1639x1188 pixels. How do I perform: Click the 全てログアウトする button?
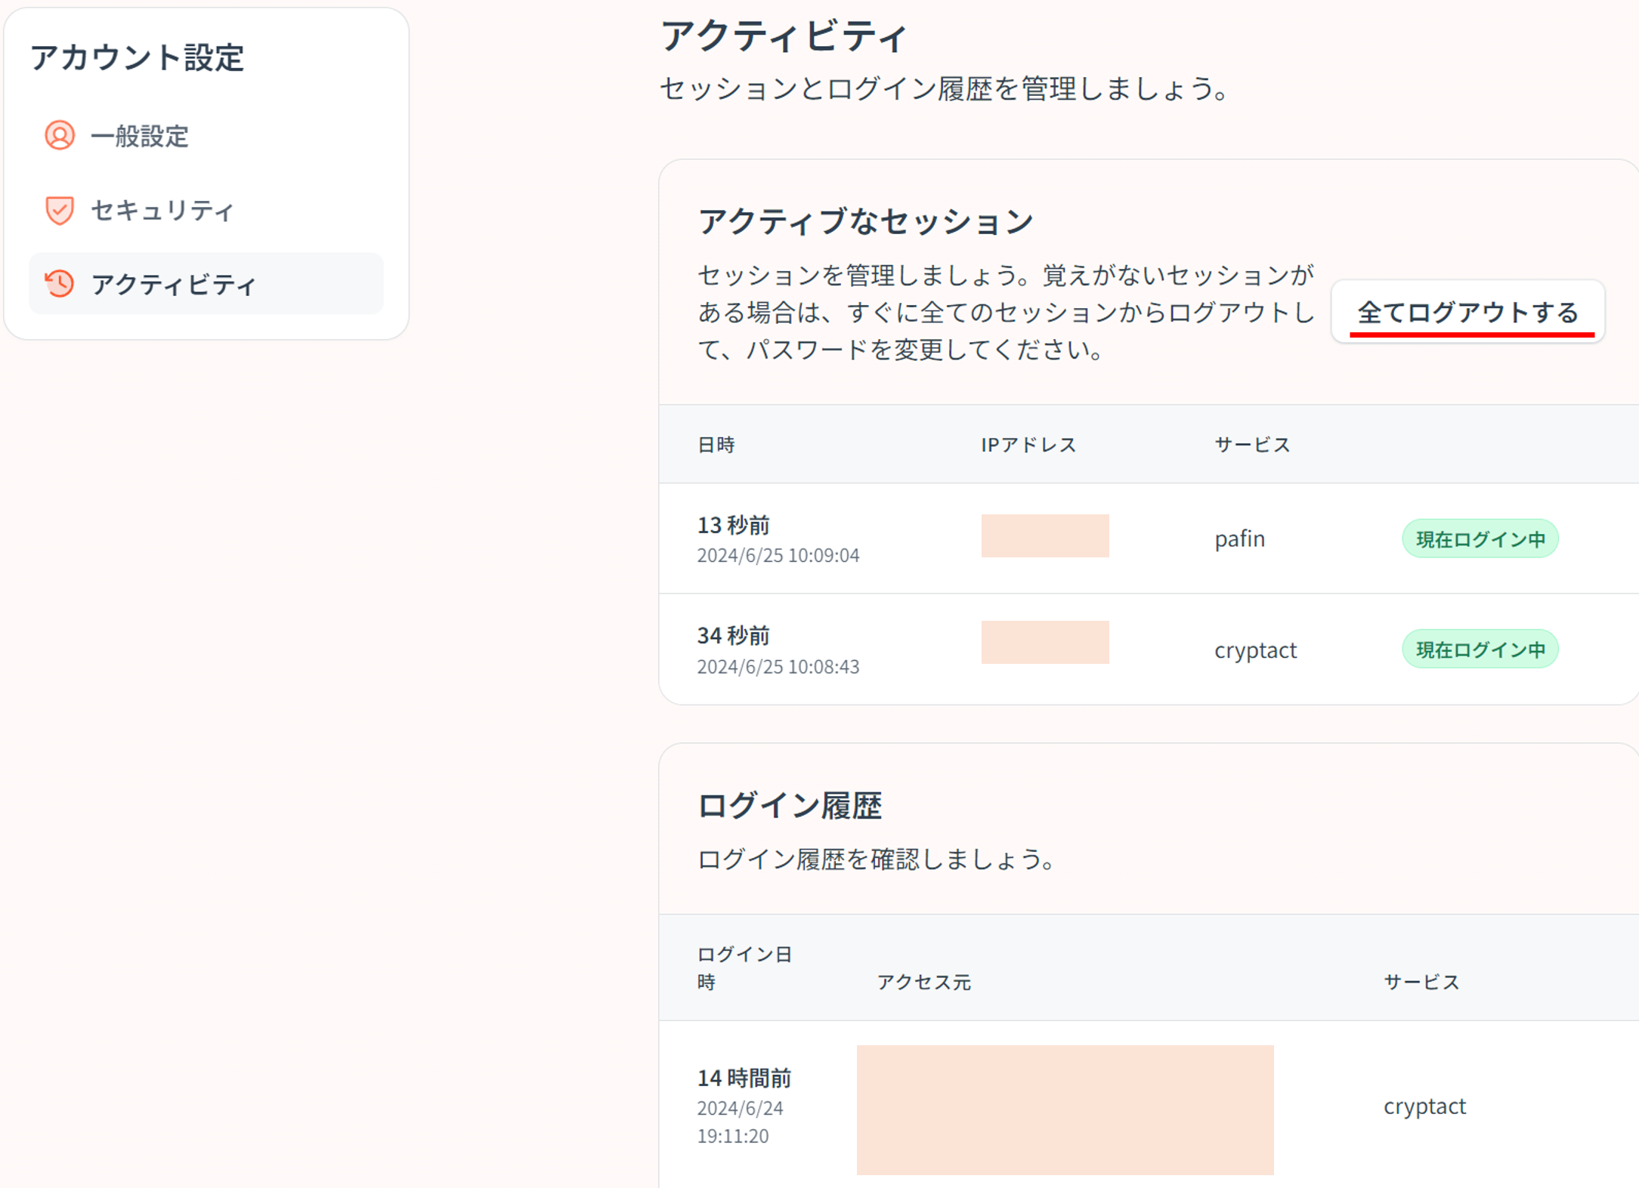(1467, 312)
